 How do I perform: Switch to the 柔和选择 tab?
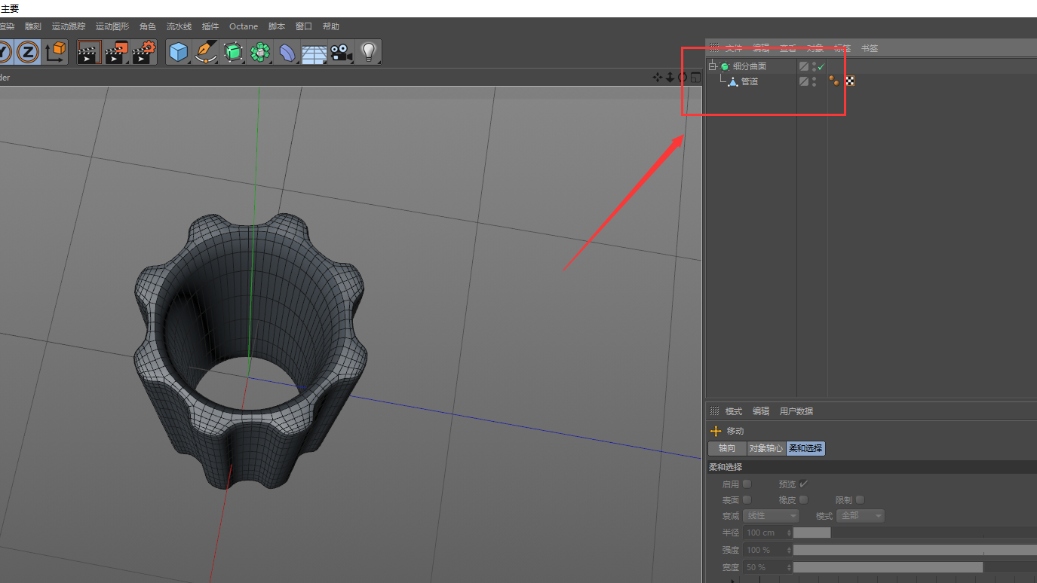[x=806, y=448]
